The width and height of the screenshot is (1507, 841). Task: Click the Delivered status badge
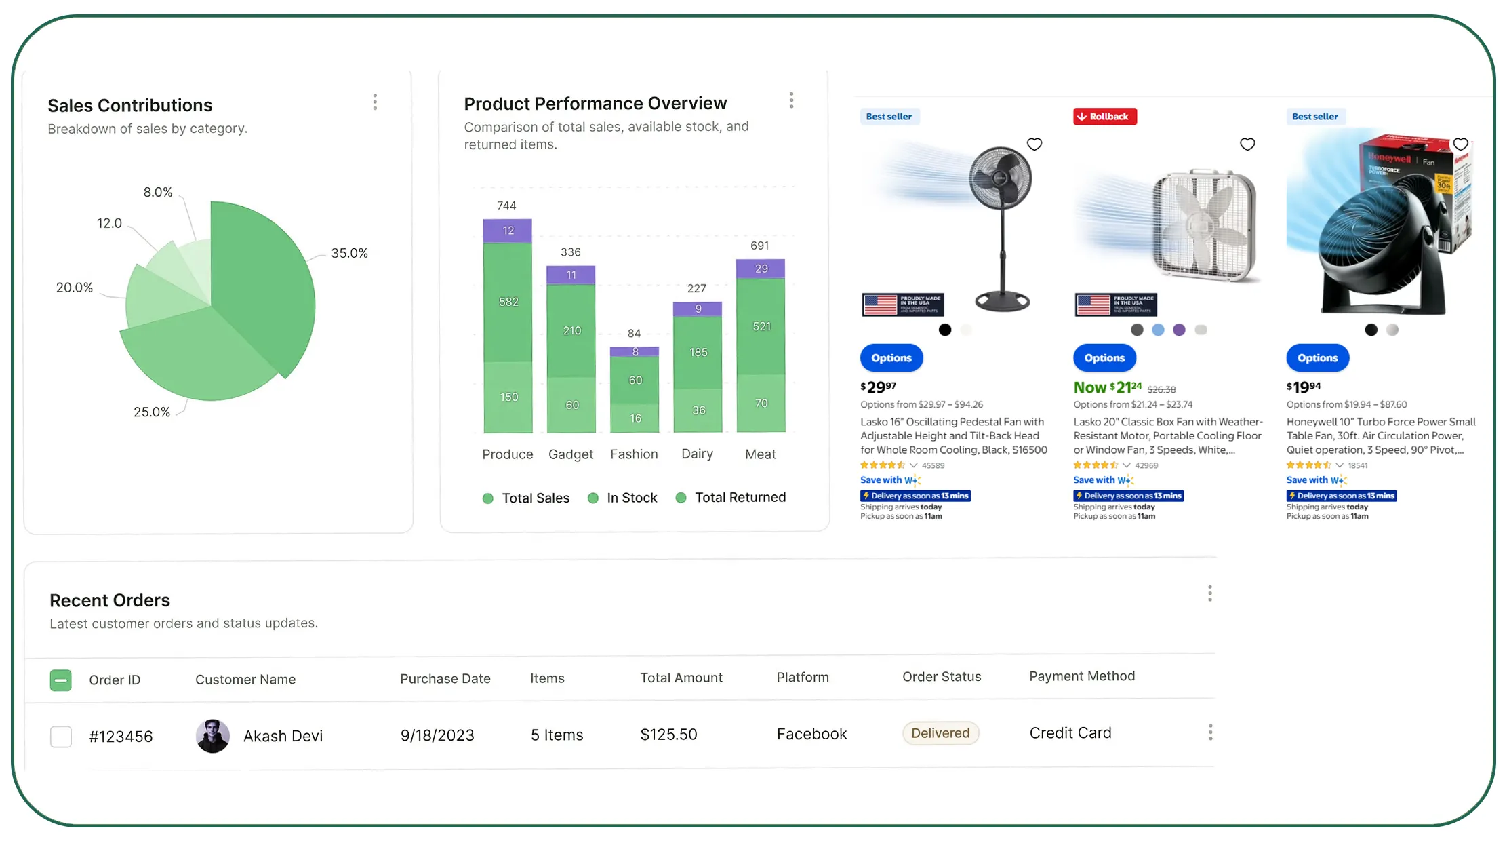940,733
